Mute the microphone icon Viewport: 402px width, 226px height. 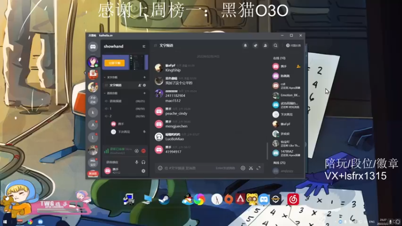point(137,162)
